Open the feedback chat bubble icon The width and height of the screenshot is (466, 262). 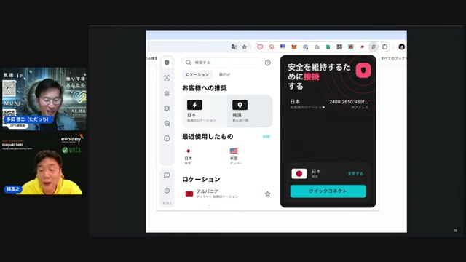[167, 175]
